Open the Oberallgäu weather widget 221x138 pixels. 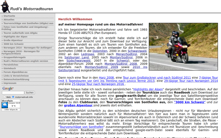(x=11, y=105)
